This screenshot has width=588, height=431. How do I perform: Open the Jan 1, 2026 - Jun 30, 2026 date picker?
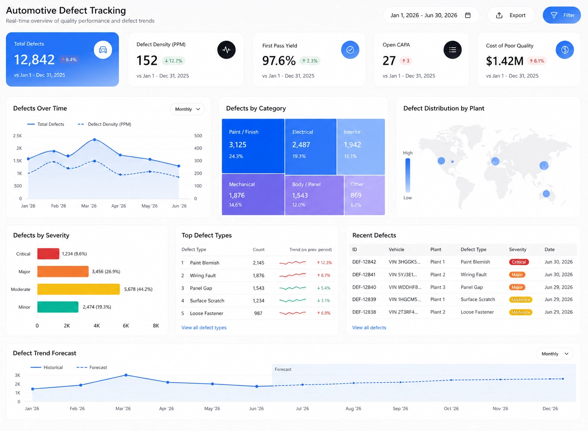point(431,15)
